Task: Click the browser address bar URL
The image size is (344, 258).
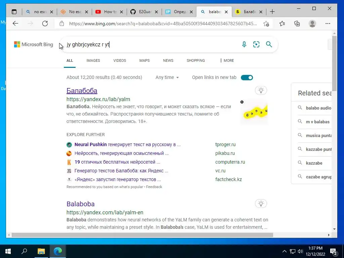Action: (x=163, y=24)
